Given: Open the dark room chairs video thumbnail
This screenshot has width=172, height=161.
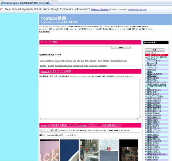Looking at the screenshot, I should click(x=129, y=150).
